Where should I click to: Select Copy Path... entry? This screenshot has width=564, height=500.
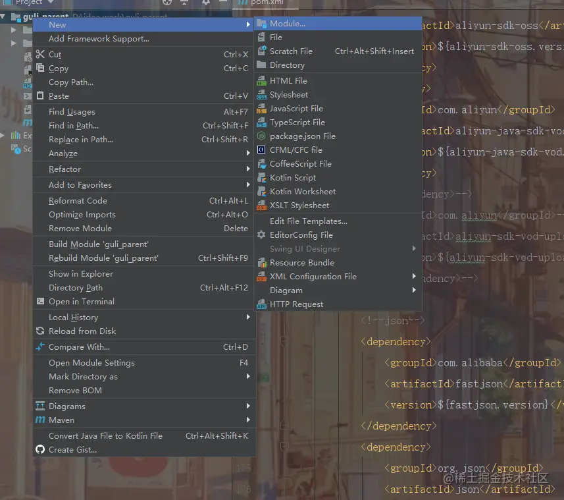click(144, 82)
